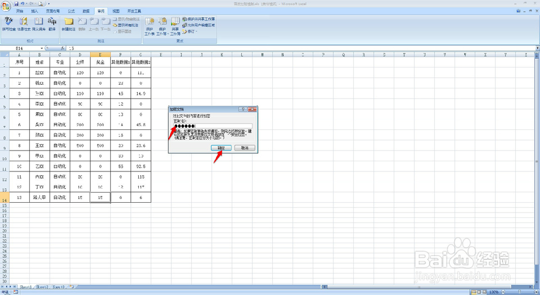
Task: Toggle show all comments (显示所有批注)
Action: pos(126,25)
